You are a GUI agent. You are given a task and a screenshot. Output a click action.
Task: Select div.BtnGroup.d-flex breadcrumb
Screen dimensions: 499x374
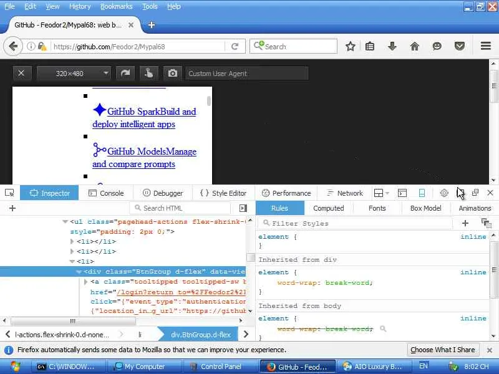[x=200, y=335]
